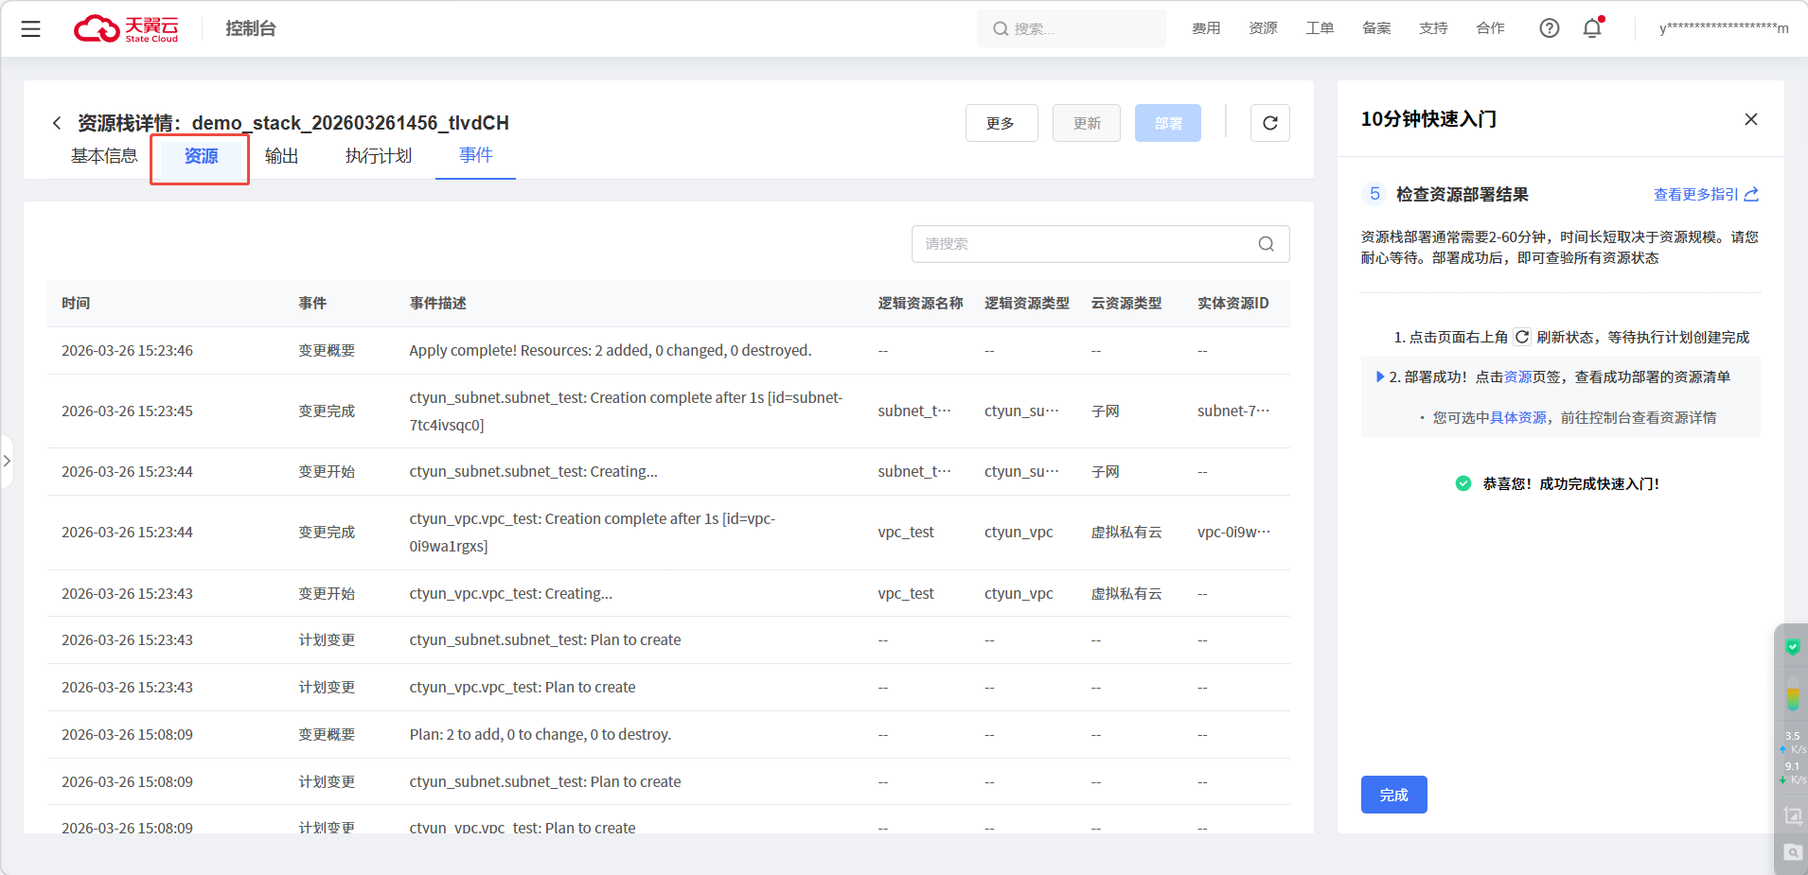Expand the collapsed left sidebar handle

coord(7,461)
